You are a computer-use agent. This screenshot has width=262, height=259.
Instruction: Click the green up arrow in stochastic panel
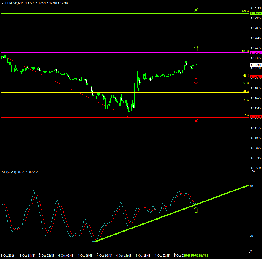click(196, 210)
